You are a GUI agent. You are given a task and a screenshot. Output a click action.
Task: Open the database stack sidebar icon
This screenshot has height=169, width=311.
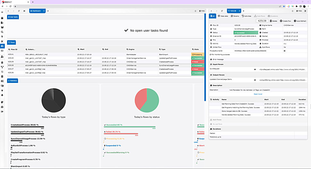(2, 76)
